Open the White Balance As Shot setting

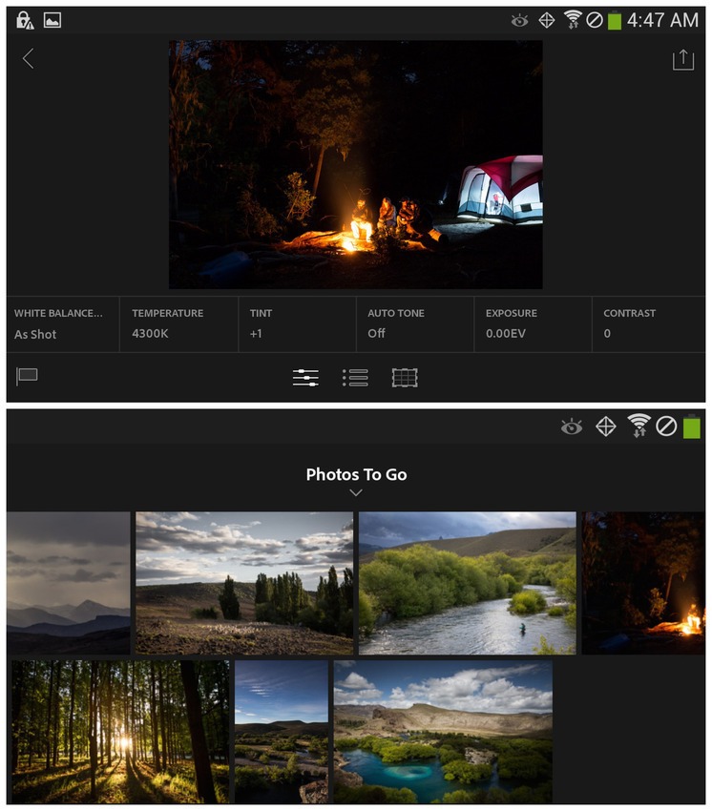63,324
